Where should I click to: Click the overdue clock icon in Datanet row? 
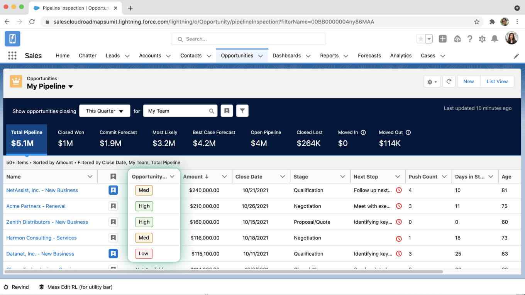[x=399, y=254]
